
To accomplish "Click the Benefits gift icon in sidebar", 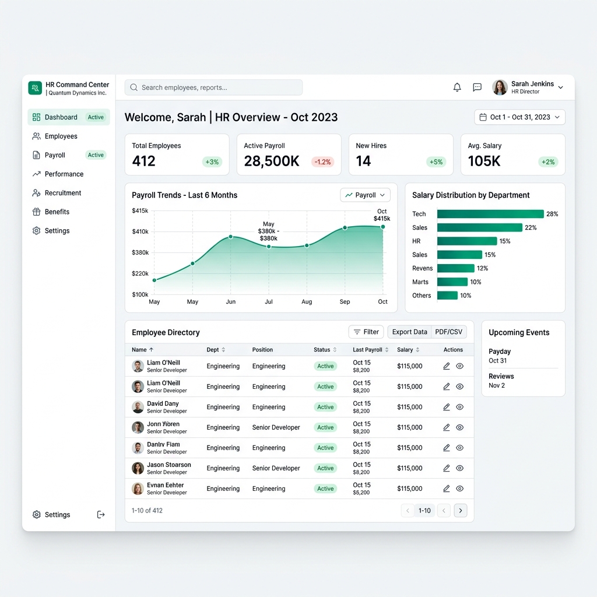I will coord(36,212).
